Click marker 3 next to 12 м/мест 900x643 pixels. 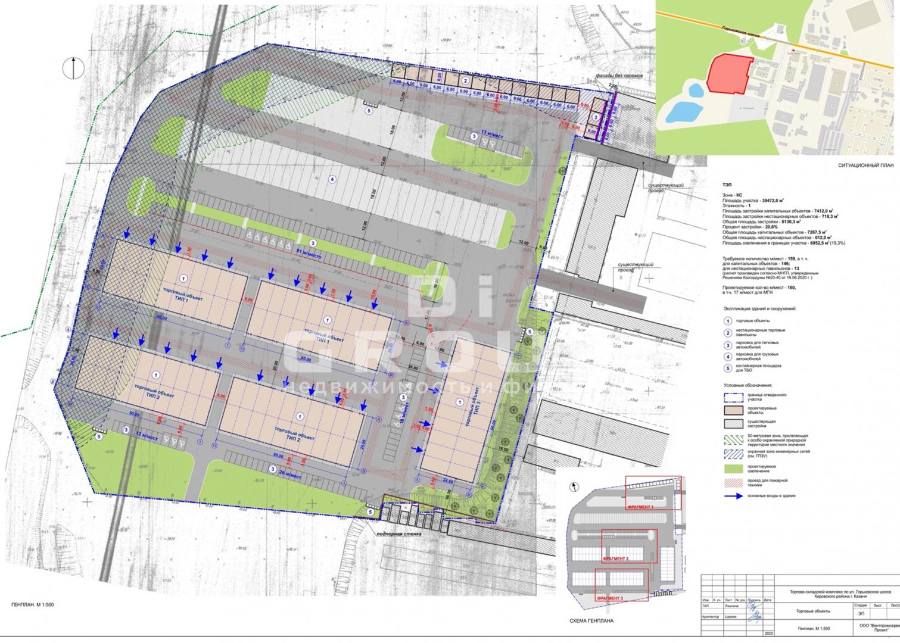126,429
